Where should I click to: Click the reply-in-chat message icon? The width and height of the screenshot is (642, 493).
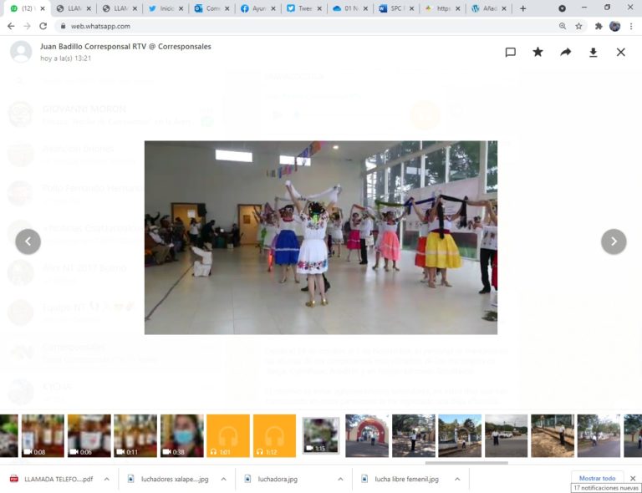[510, 52]
